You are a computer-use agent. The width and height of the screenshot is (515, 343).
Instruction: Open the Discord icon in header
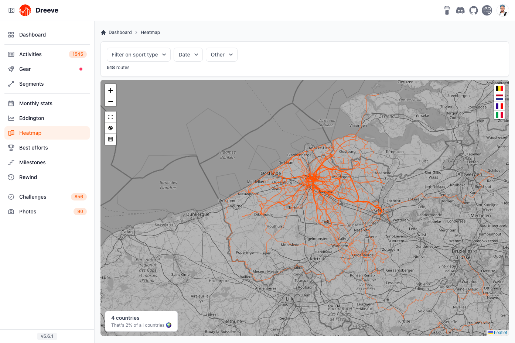(x=460, y=10)
